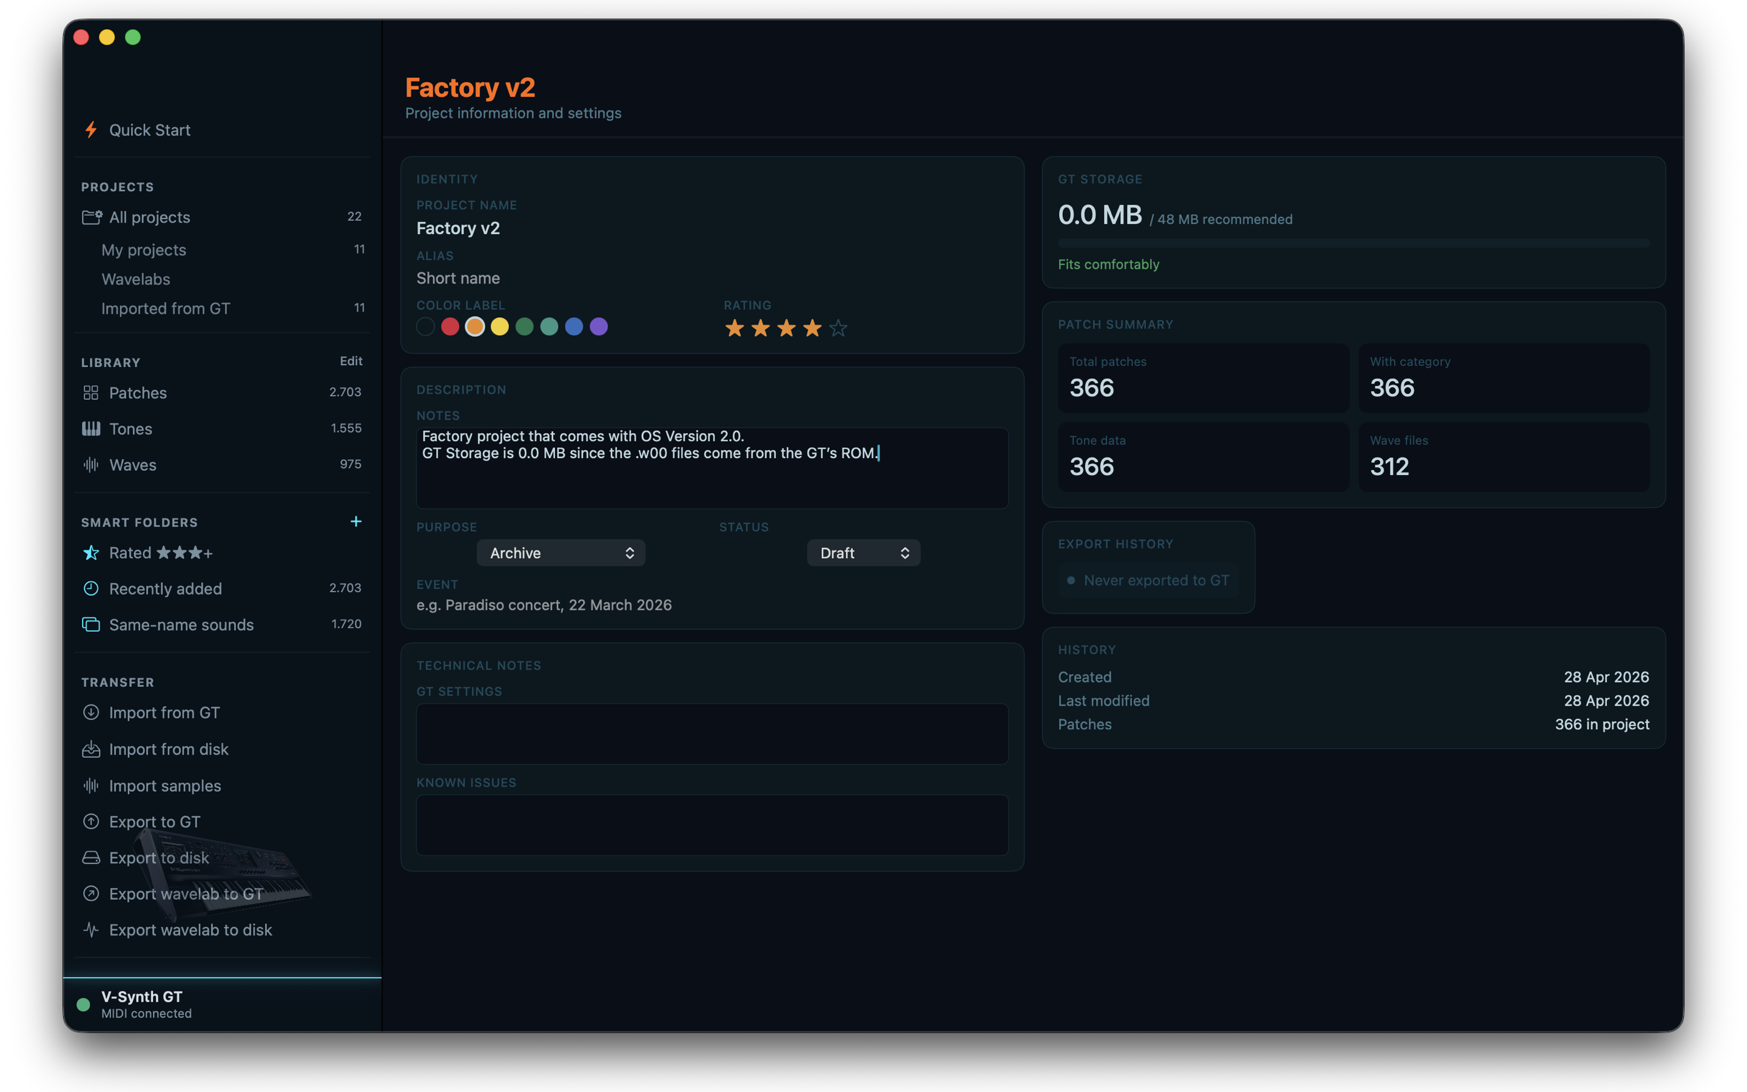Click the With category 366 card
1747x1092 pixels.
[1504, 379]
